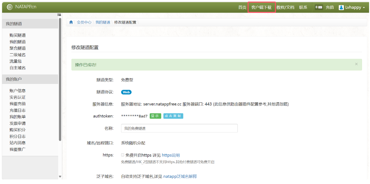Screen dimensions: 370x184
Task: Collapse the sidebar with the top toggle icon
Action: (x=59, y=15)
